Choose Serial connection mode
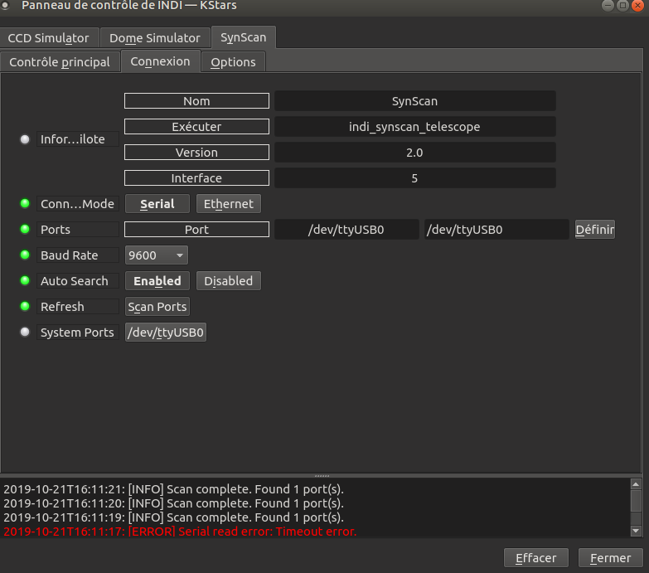 [157, 204]
